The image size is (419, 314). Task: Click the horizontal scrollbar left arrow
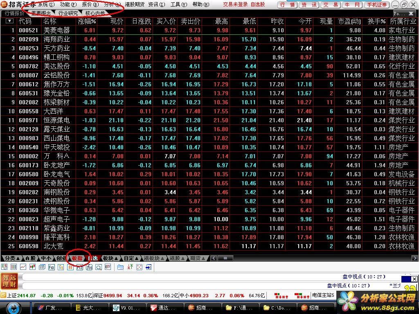point(213,258)
